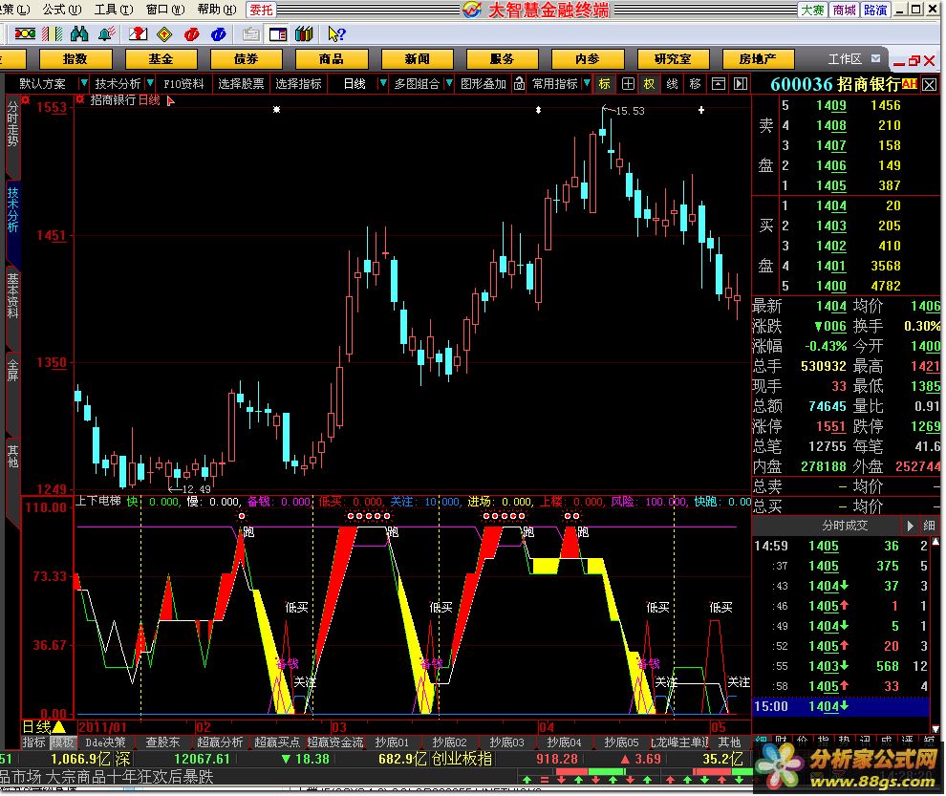Open the 日线 period dropdown arrow

382,83
